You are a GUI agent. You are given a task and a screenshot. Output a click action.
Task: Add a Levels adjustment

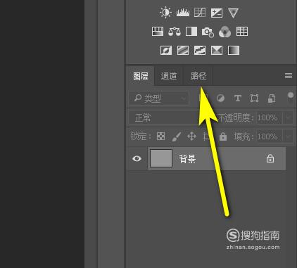pyautogui.click(x=183, y=13)
